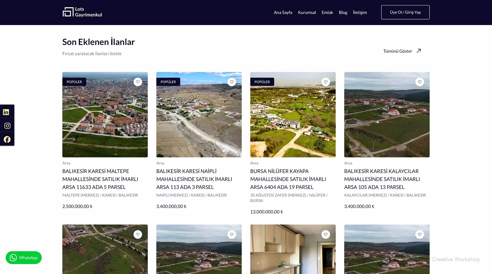Click the Arsa label above Bursa listing
This screenshot has height=274, width=492.
click(x=254, y=163)
